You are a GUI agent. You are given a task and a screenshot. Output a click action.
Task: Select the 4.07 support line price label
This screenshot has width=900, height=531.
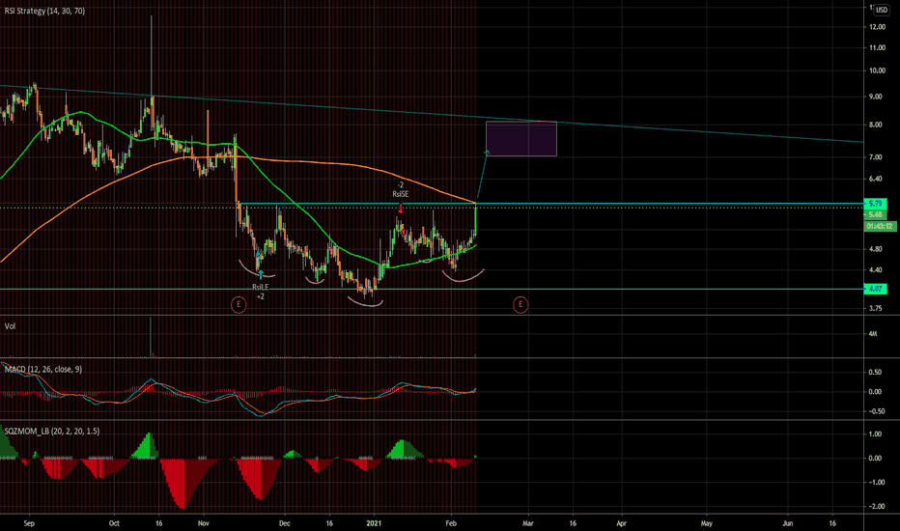(875, 289)
